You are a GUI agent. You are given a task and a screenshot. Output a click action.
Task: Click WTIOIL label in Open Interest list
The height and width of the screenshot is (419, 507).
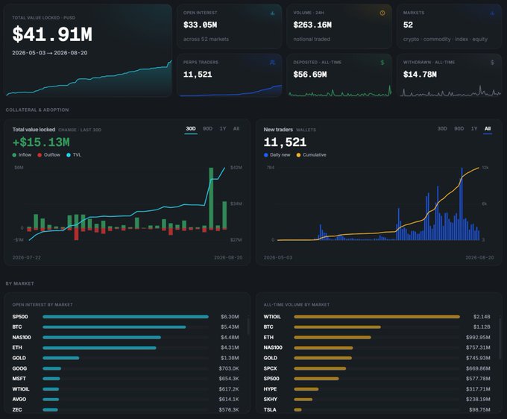coord(21,389)
